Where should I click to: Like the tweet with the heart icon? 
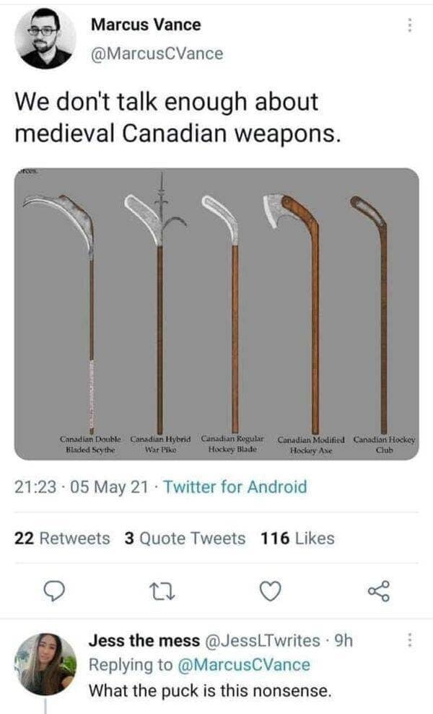click(268, 591)
